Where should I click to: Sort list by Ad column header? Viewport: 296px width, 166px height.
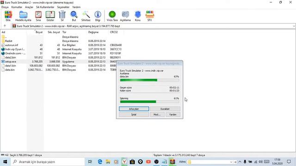(3, 32)
